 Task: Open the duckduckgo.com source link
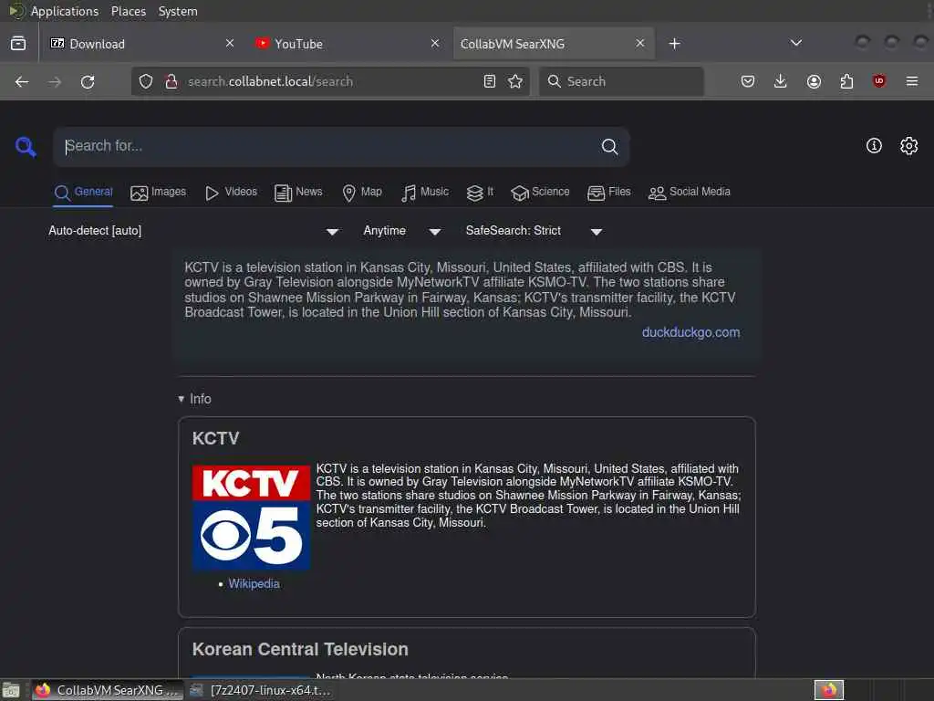click(x=691, y=332)
